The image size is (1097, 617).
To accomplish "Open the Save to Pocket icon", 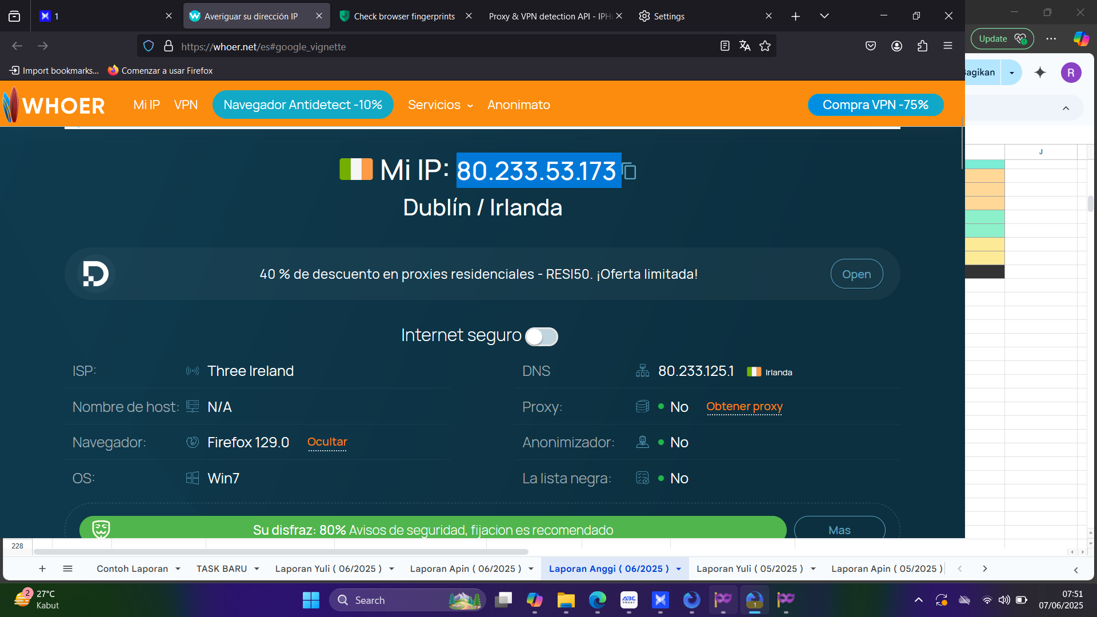I will click(x=871, y=46).
